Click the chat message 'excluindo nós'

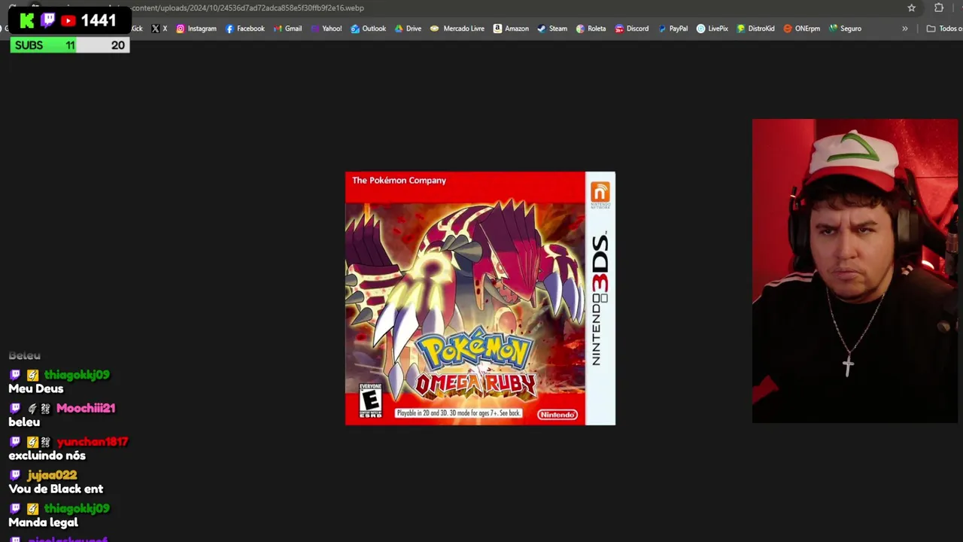tap(47, 455)
